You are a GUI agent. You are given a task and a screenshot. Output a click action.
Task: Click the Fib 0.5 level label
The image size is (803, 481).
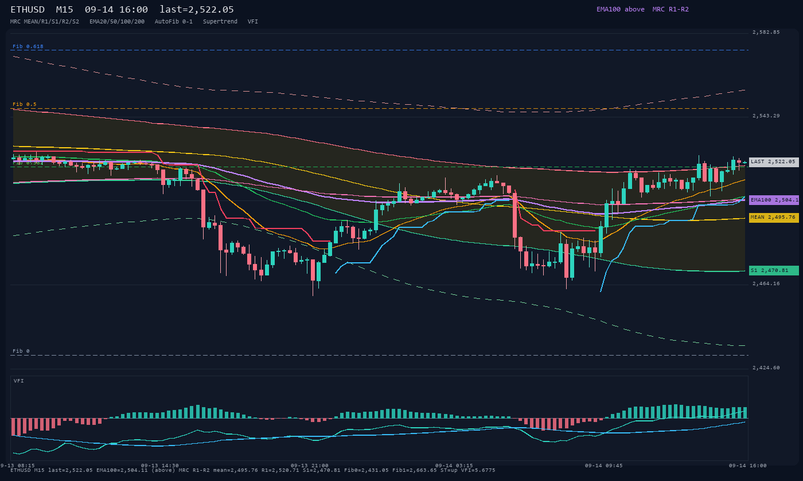(25, 104)
